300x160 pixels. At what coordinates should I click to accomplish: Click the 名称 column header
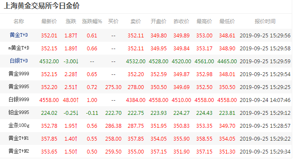click(x=19, y=22)
